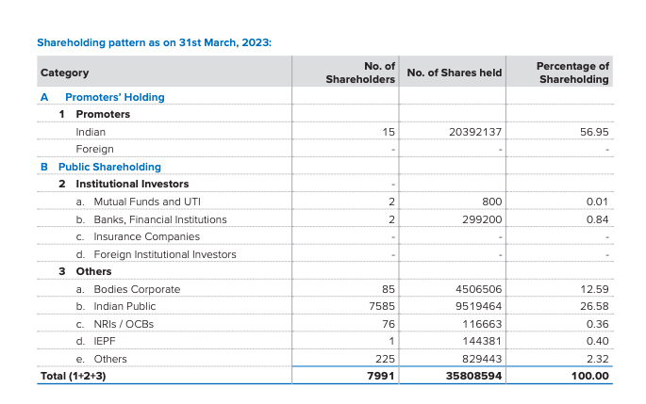Viewport: 646px width, 404px height.
Task: Select NRIs / OCBs shares value 116663
Action: pos(482,324)
